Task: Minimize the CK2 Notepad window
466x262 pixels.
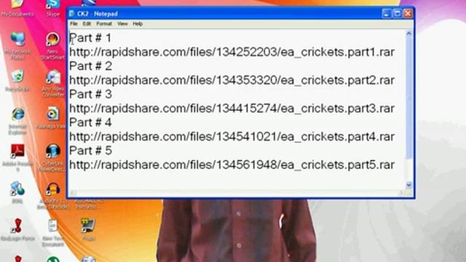Action: (387, 14)
